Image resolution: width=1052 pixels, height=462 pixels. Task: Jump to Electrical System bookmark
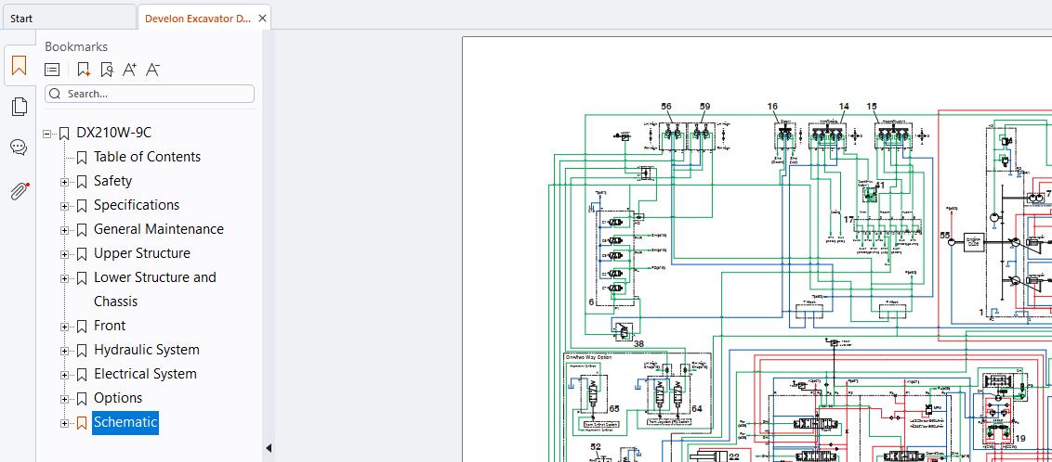145,374
